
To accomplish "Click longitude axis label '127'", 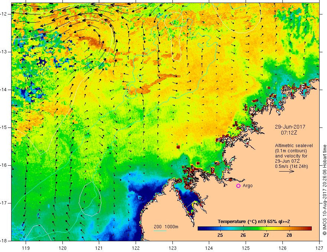I will (319, 248).
